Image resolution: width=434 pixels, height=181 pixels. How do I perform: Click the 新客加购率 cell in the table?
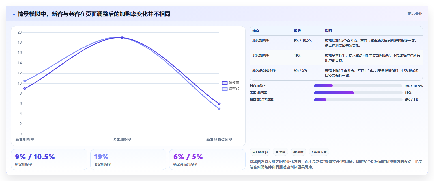pyautogui.click(x=261, y=41)
